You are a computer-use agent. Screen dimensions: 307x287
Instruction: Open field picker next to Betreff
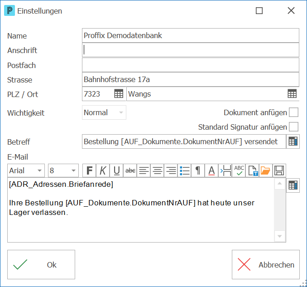point(293,141)
